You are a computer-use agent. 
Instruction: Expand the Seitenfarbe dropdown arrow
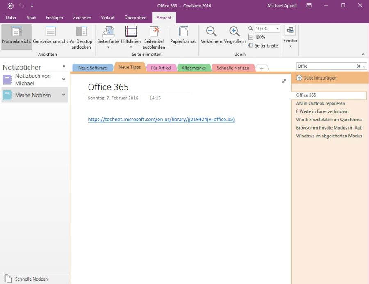point(108,47)
